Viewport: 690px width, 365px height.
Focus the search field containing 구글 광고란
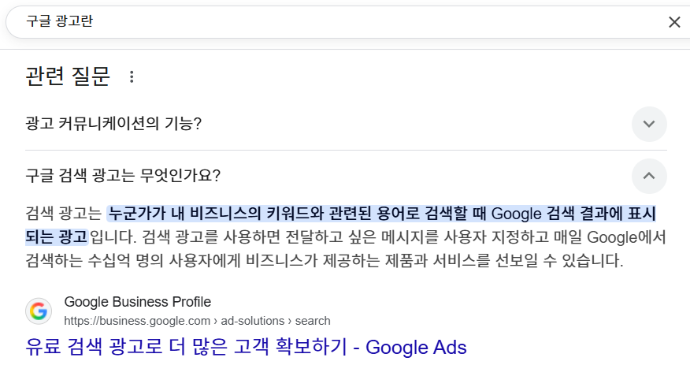click(315, 22)
